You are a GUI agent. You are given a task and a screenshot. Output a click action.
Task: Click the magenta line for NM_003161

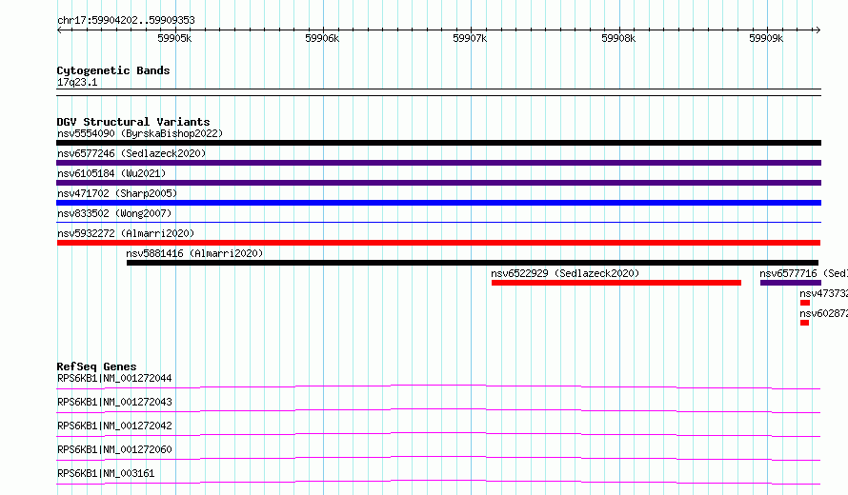tap(438, 482)
